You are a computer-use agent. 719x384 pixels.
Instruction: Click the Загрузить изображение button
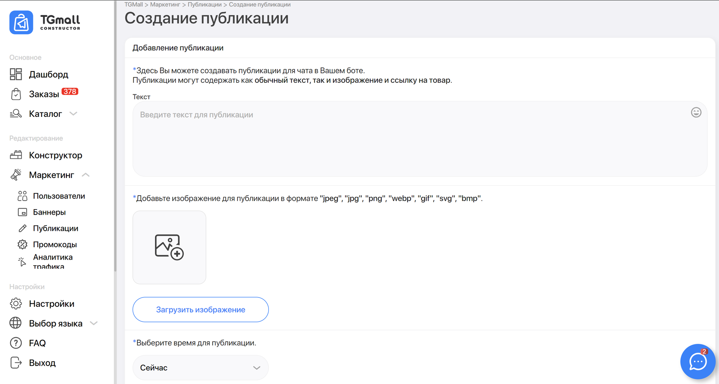point(200,309)
